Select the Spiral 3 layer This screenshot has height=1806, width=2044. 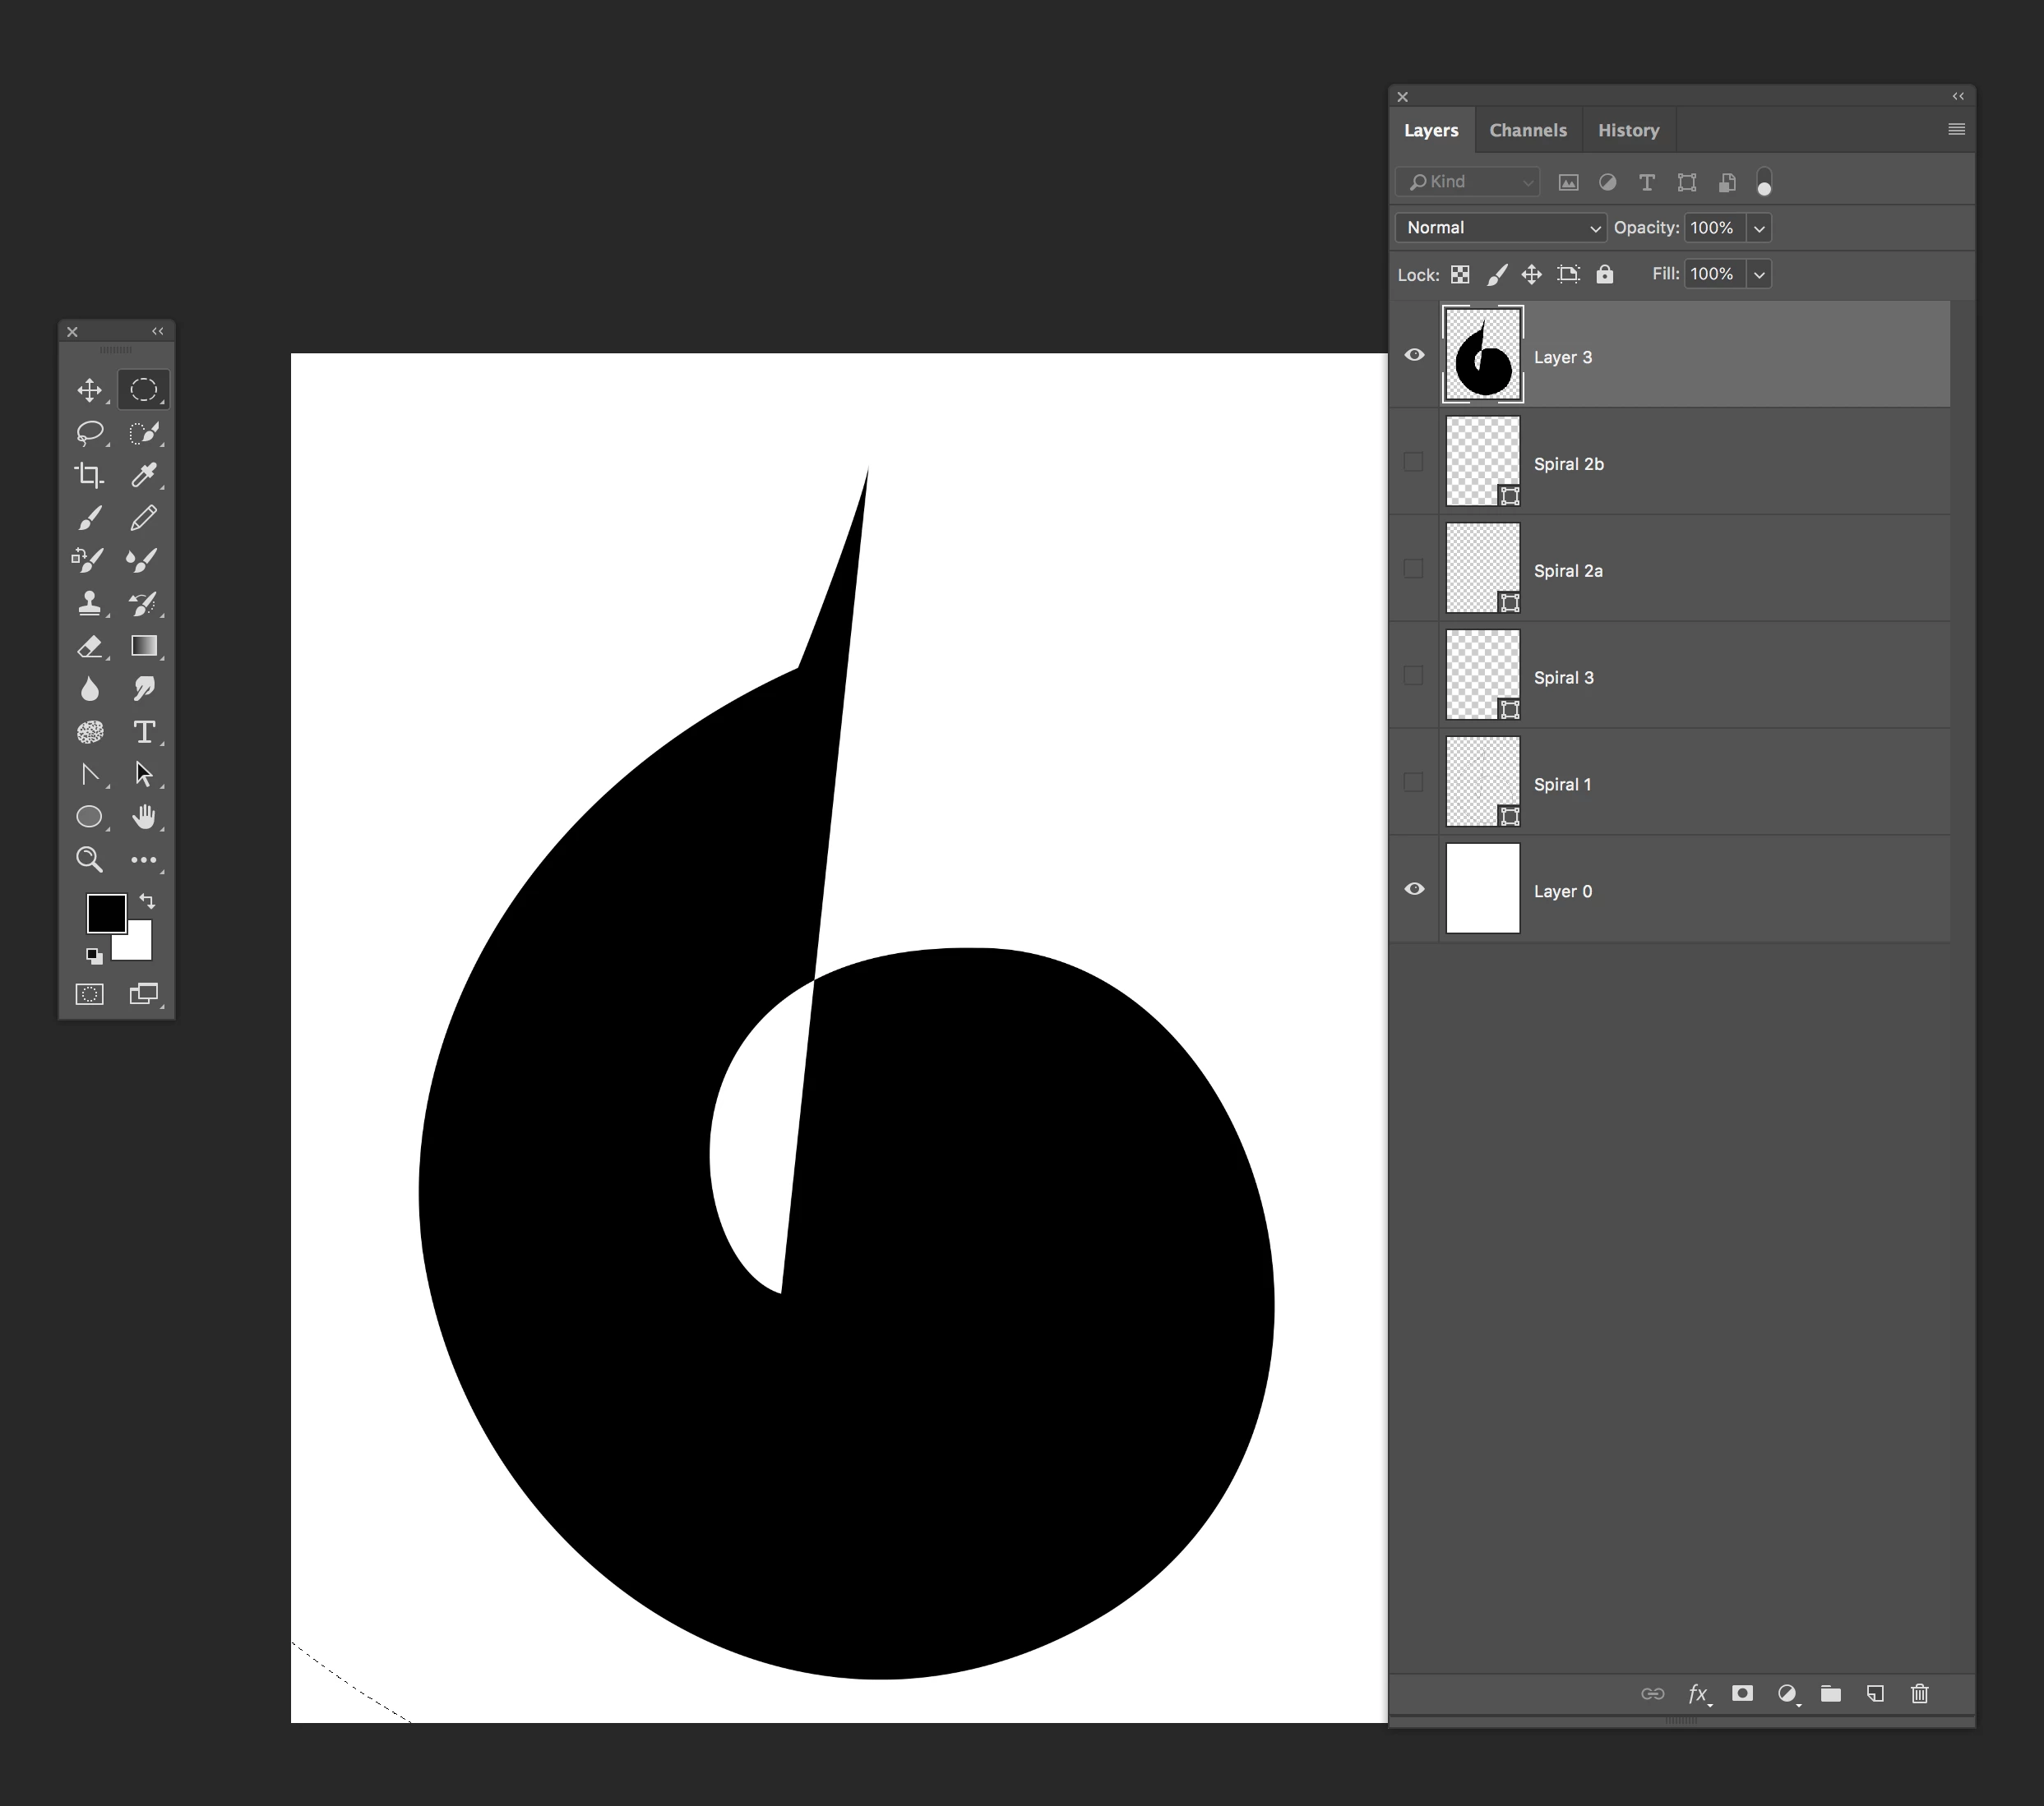[1563, 676]
